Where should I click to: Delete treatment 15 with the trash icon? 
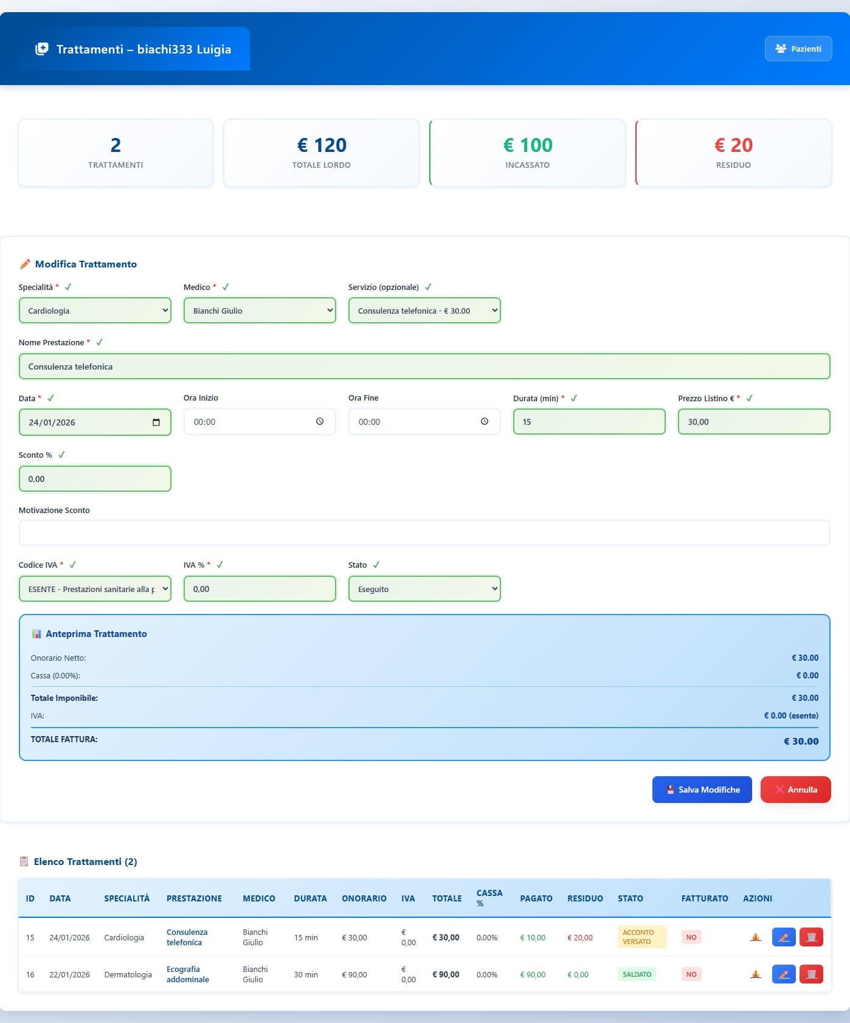[811, 937]
